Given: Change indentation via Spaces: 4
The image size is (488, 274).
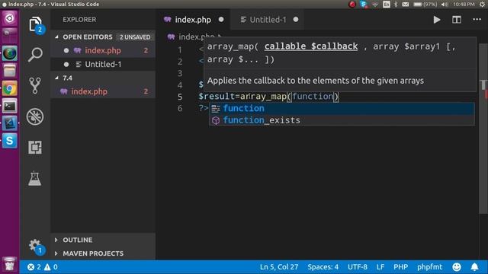Looking at the screenshot, I should (323, 267).
